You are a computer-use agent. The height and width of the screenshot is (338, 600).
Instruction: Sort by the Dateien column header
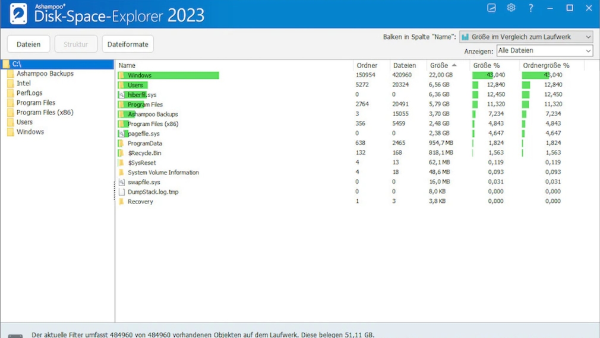[x=408, y=65]
